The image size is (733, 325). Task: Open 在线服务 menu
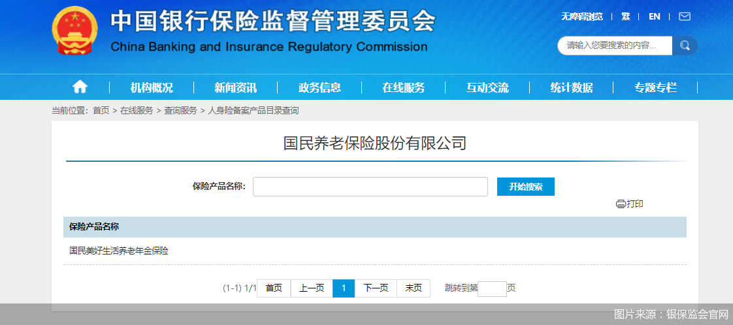[404, 87]
